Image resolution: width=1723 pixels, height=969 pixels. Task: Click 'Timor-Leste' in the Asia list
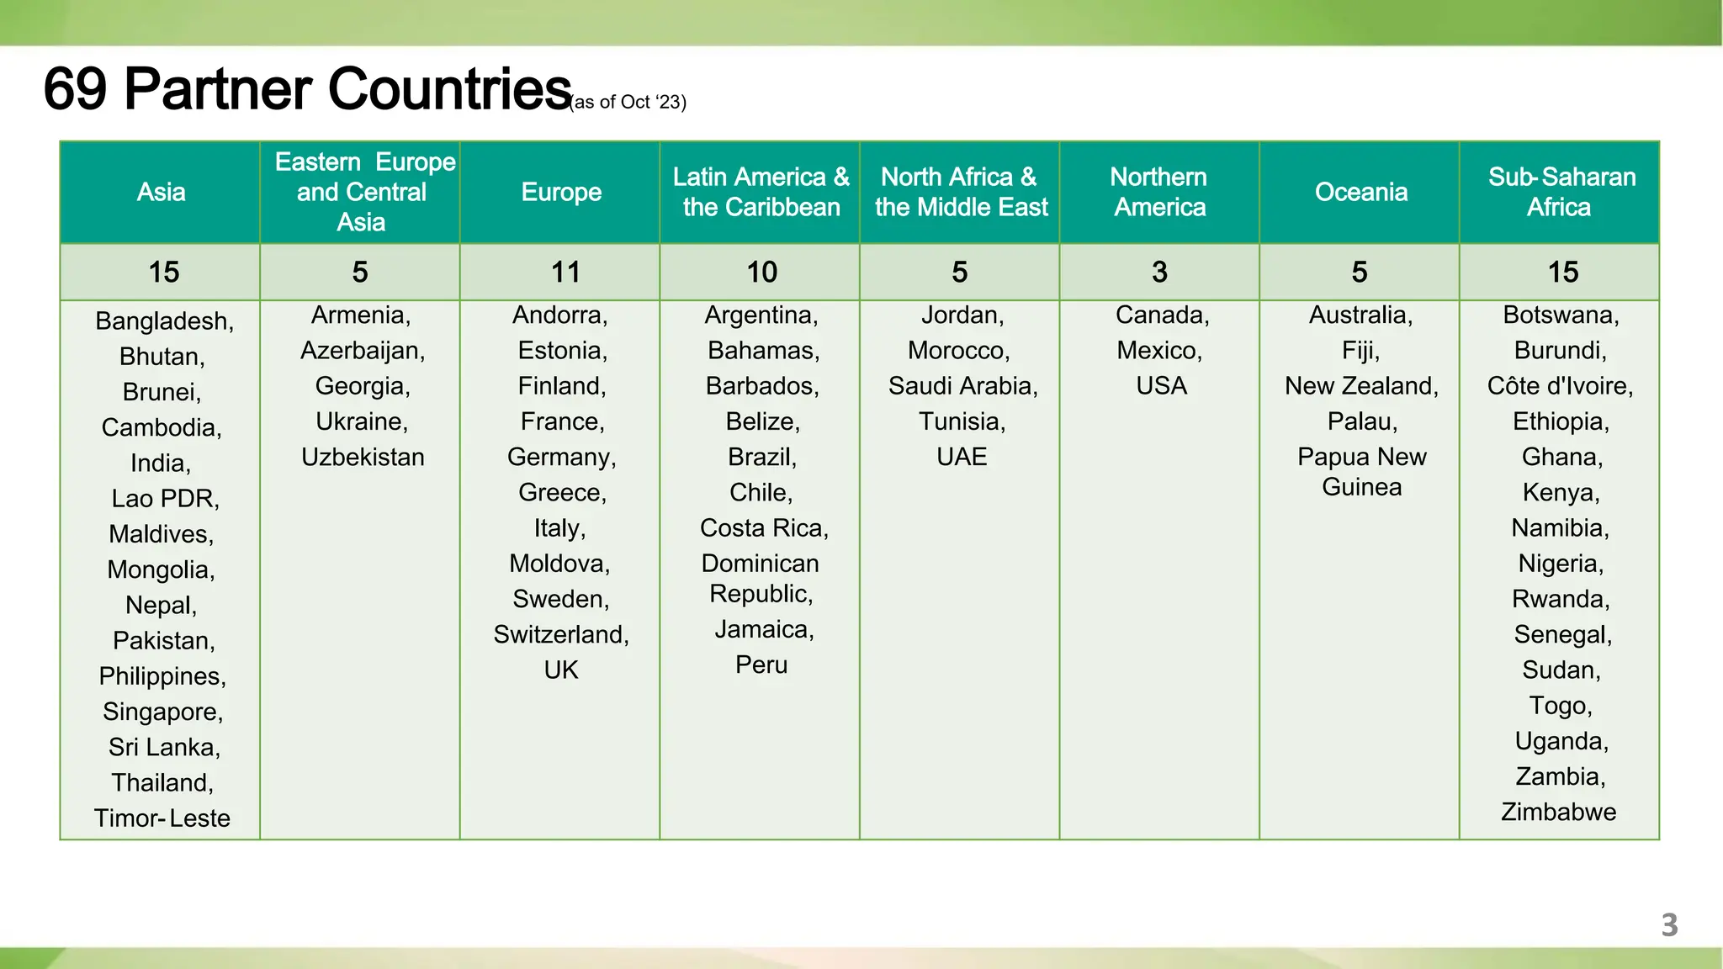click(162, 818)
